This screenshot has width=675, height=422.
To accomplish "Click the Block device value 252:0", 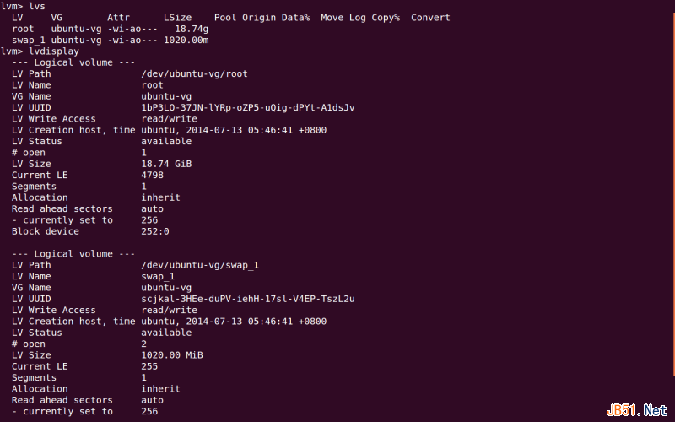I will point(155,231).
